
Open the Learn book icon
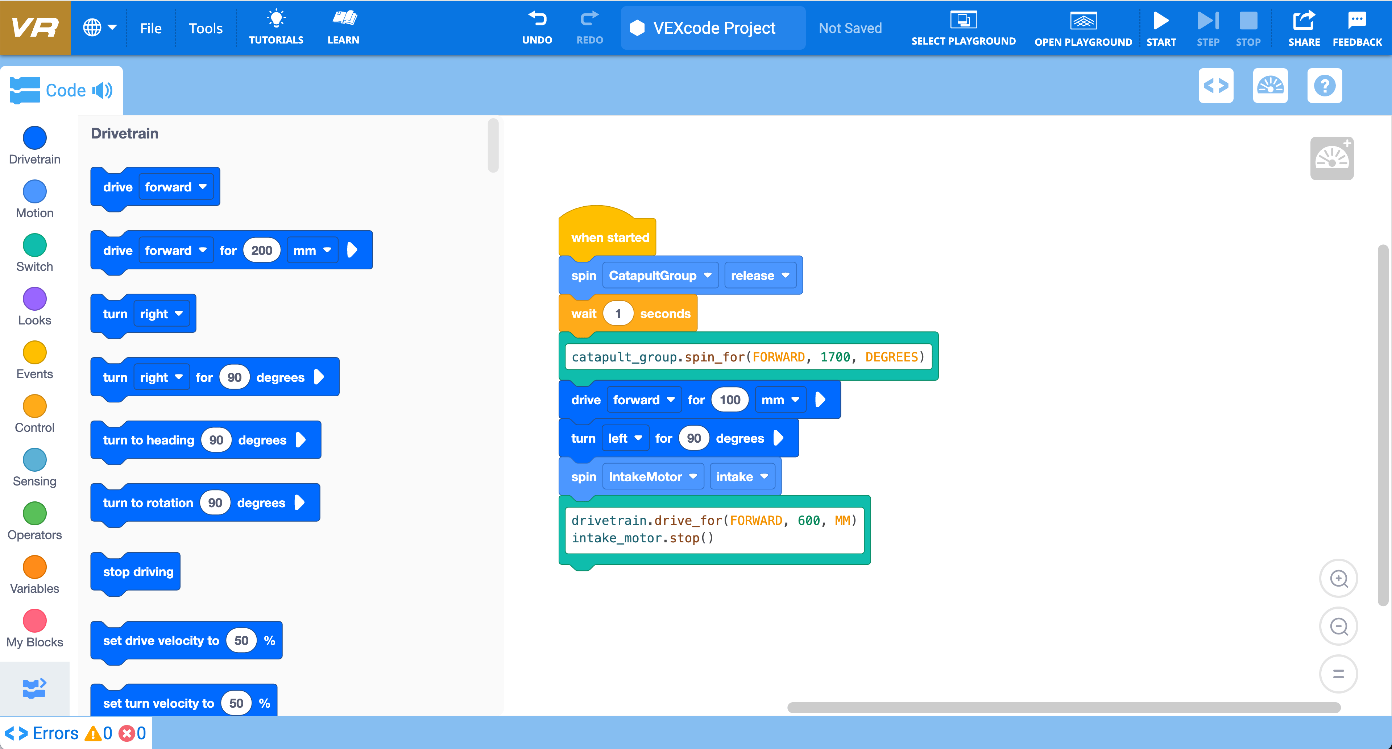(x=343, y=28)
